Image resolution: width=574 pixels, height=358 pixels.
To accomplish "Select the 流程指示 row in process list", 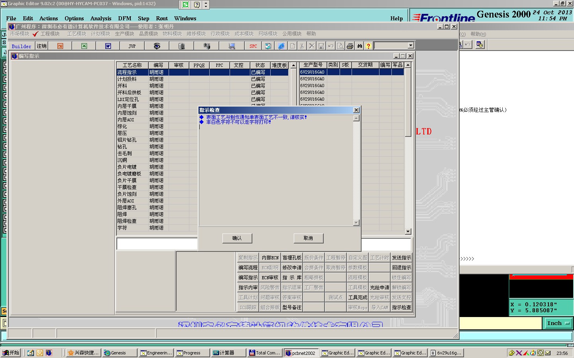I will coord(202,72).
